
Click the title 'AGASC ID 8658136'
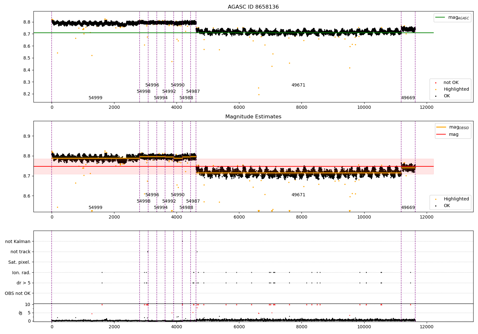click(x=253, y=7)
